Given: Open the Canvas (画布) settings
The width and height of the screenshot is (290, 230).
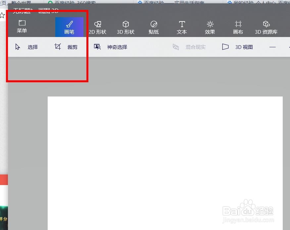Looking at the screenshot, I should coord(238,27).
